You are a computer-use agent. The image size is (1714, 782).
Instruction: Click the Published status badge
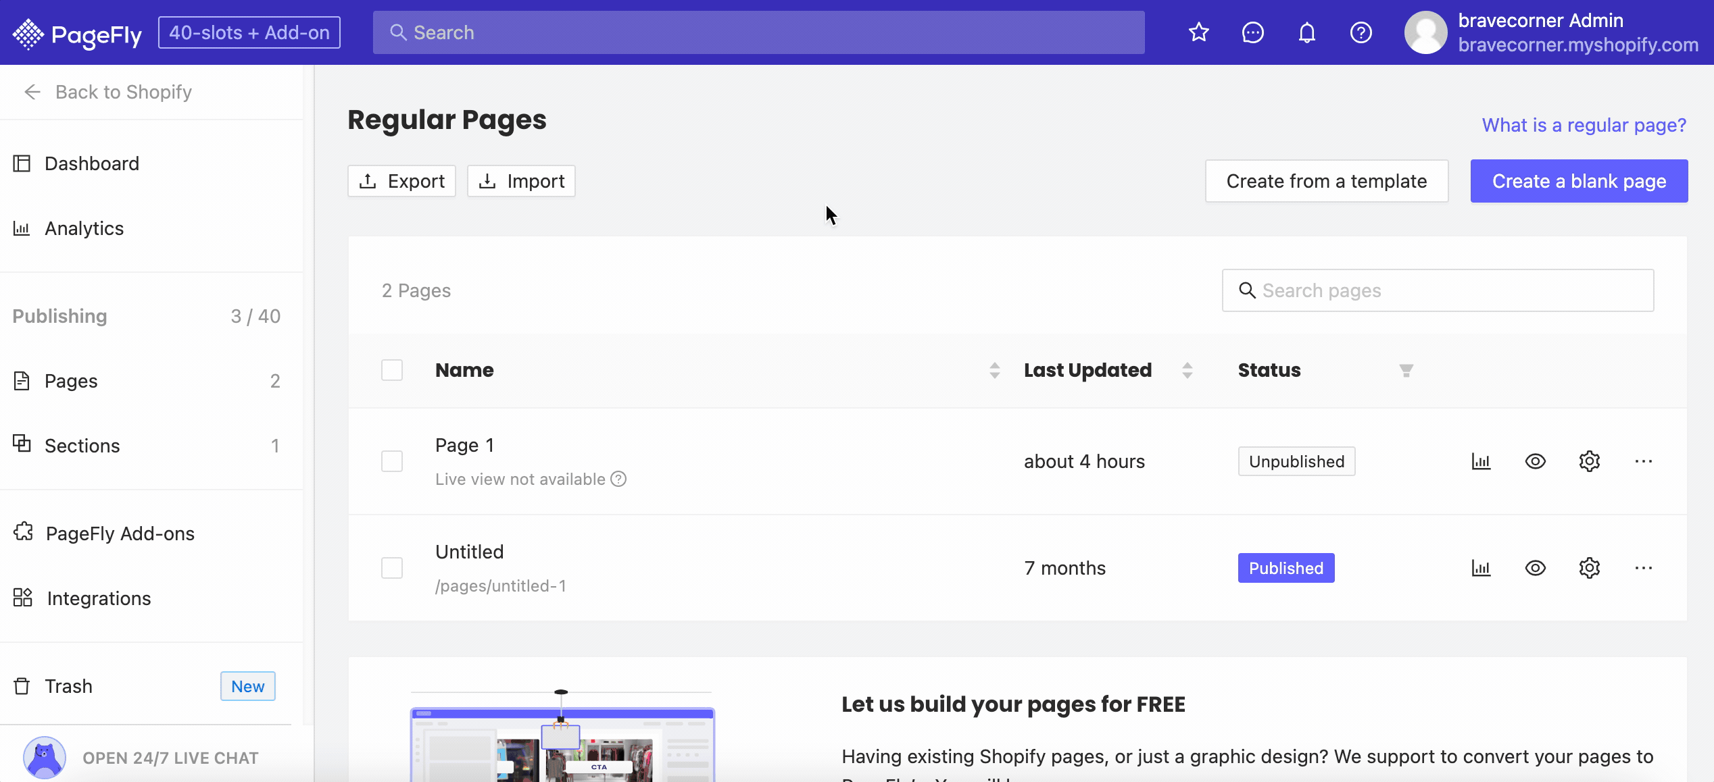1286,568
